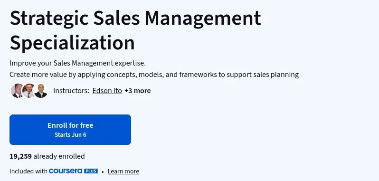379x181 pixels.
Task: Click the PLUS badge icon
Action: click(x=91, y=171)
